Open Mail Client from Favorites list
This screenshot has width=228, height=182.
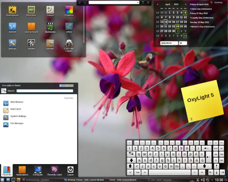pos(16,109)
